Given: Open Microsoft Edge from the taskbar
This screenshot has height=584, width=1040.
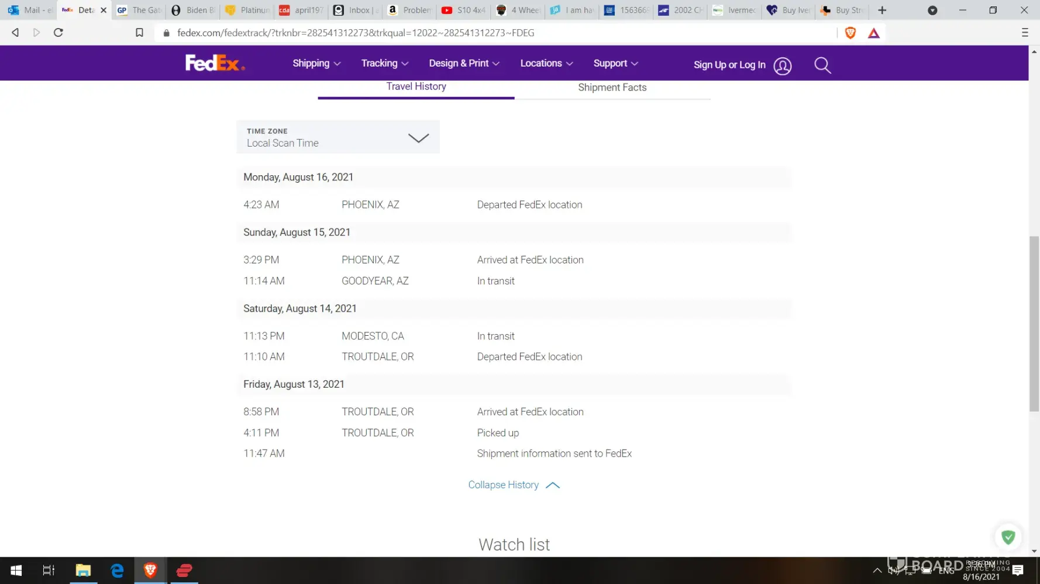Looking at the screenshot, I should pos(117,571).
